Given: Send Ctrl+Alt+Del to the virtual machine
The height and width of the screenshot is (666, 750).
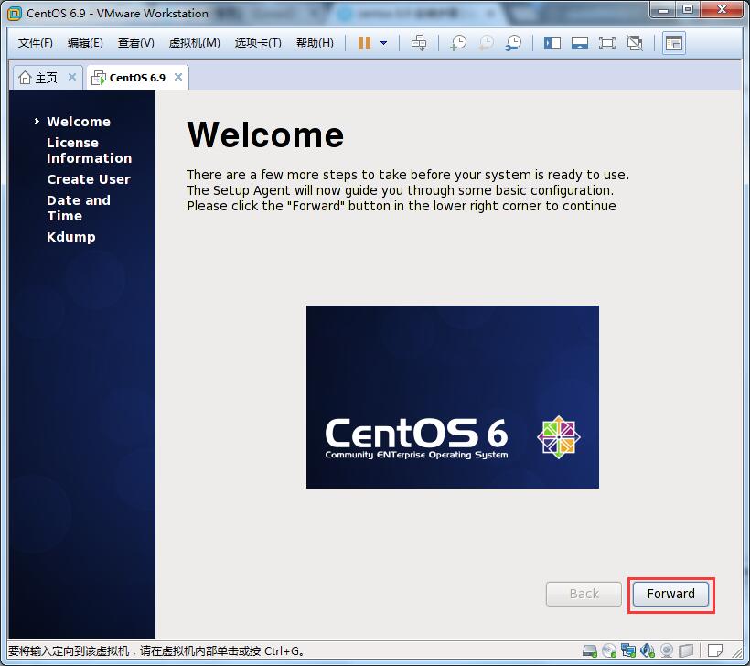Looking at the screenshot, I should point(419,43).
